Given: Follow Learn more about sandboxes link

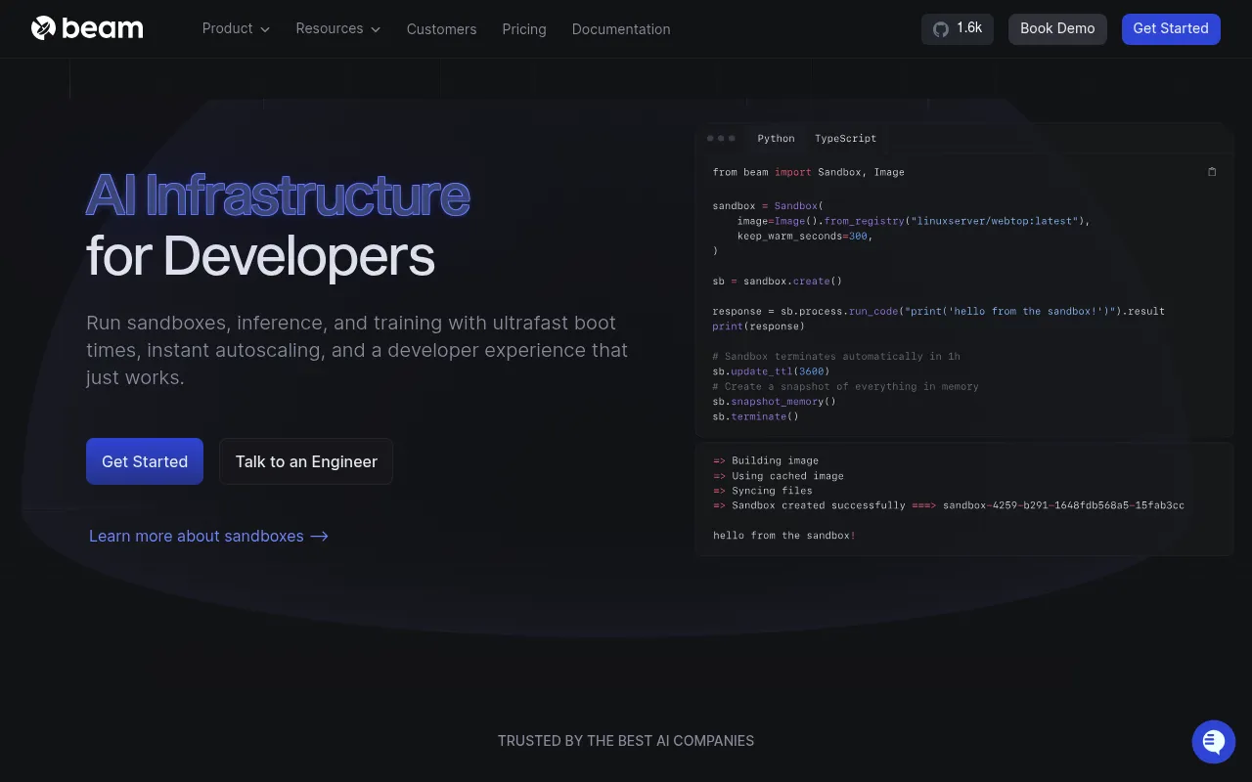Looking at the screenshot, I should (208, 536).
